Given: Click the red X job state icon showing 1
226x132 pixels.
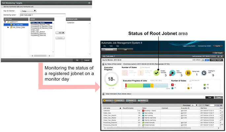Looking at the screenshot, I should [172, 85].
